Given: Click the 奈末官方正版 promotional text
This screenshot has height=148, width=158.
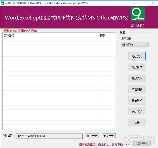Looking at the screenshot, I should tap(104, 145).
